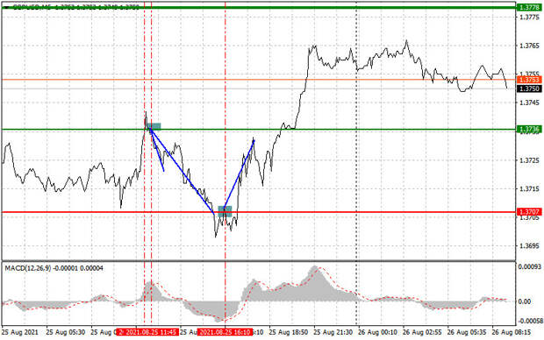Click the 1.3775 value on price axis

529,17
